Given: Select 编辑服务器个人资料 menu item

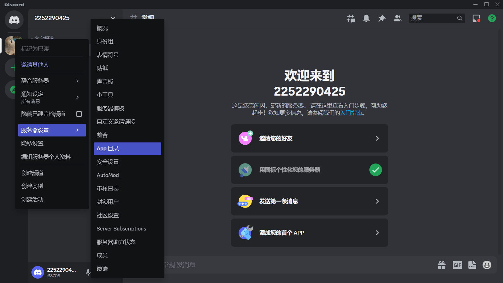Looking at the screenshot, I should point(52,157).
